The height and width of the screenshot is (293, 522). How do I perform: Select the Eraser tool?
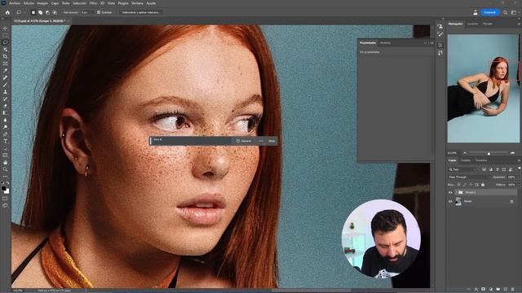[5, 106]
